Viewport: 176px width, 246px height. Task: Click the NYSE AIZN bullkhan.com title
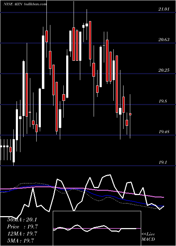[x=25, y=4]
